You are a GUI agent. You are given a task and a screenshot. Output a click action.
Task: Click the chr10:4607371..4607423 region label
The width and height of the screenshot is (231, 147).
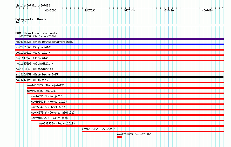point(33,5)
